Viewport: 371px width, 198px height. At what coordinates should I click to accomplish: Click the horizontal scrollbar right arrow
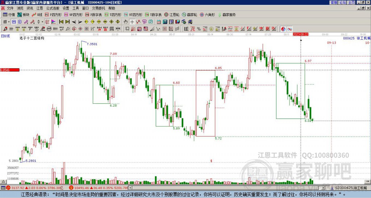tap(324, 188)
